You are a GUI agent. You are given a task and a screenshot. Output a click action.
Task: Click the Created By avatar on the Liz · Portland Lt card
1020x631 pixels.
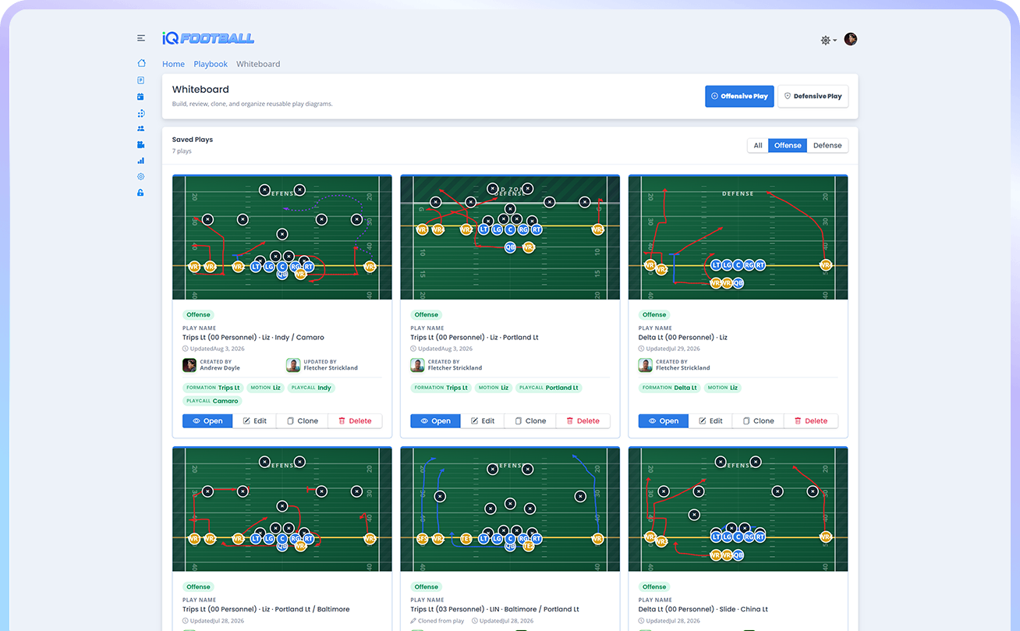click(417, 365)
